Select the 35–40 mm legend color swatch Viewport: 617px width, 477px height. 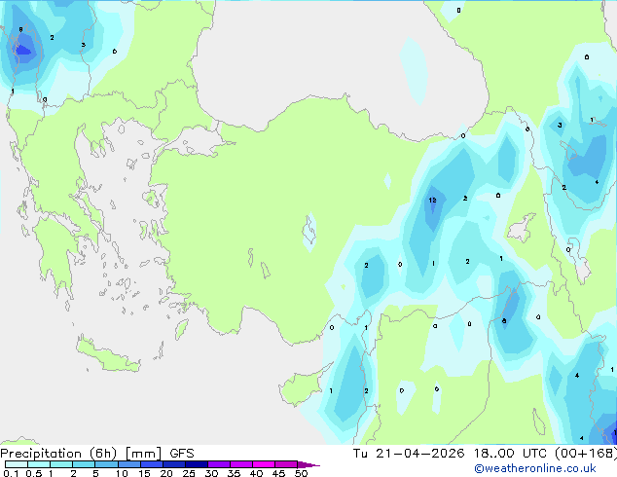coord(241,464)
